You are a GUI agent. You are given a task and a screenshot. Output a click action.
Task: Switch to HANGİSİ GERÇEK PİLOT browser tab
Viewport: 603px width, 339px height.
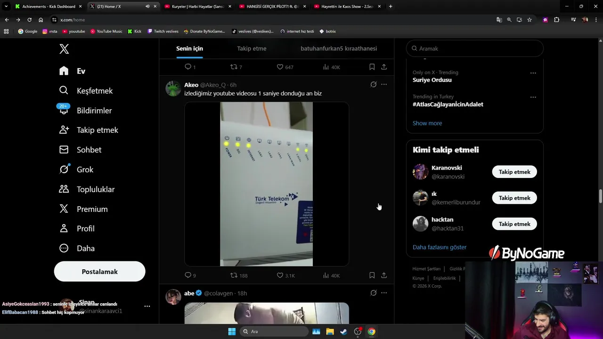tap(273, 7)
